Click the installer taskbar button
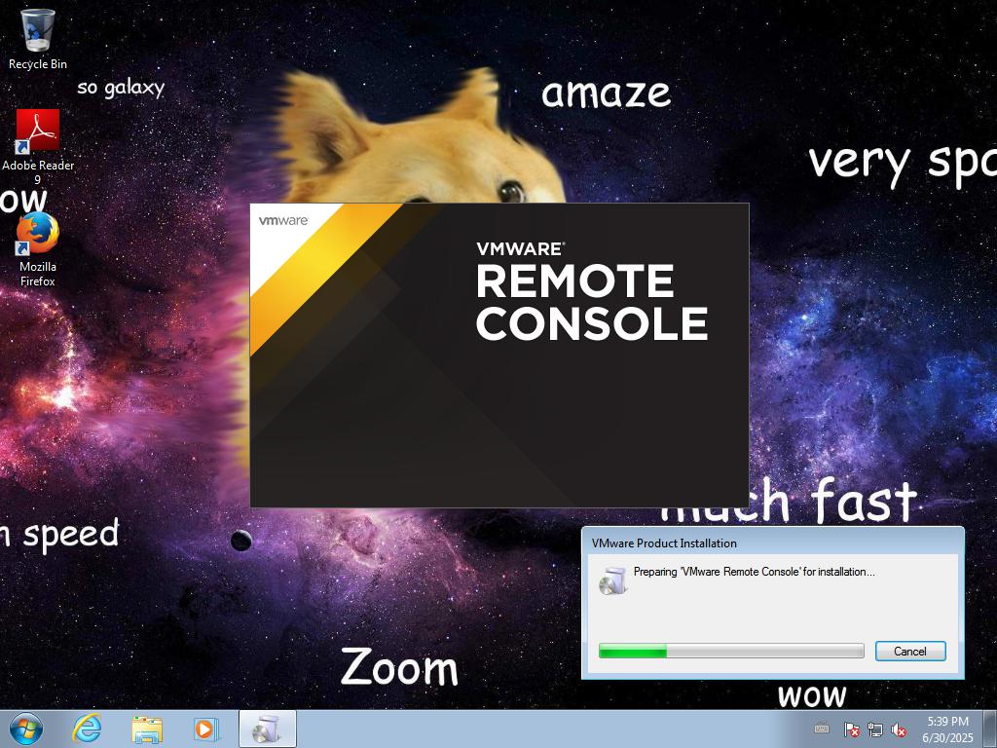The height and width of the screenshot is (748, 997). pyautogui.click(x=267, y=729)
